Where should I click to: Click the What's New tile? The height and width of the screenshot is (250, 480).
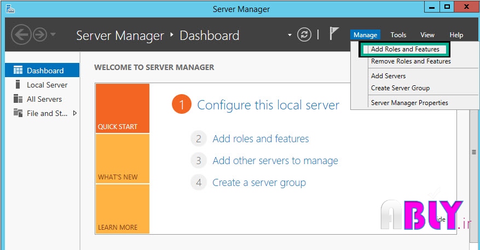pos(123,159)
